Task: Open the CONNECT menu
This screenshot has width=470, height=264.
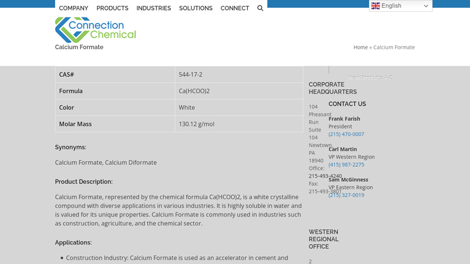Action: click(x=234, y=8)
